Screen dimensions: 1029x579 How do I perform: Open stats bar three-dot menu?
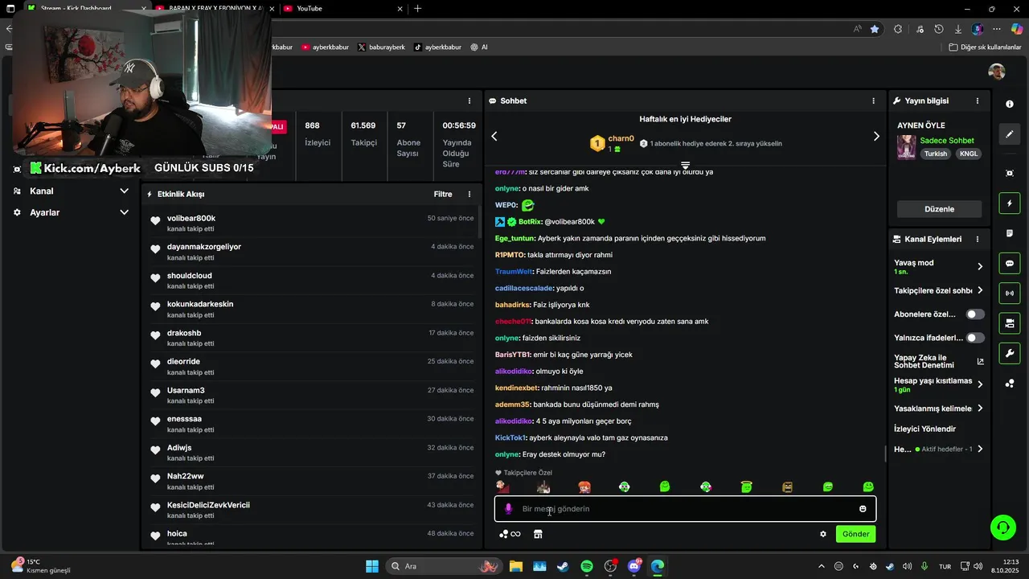469,101
